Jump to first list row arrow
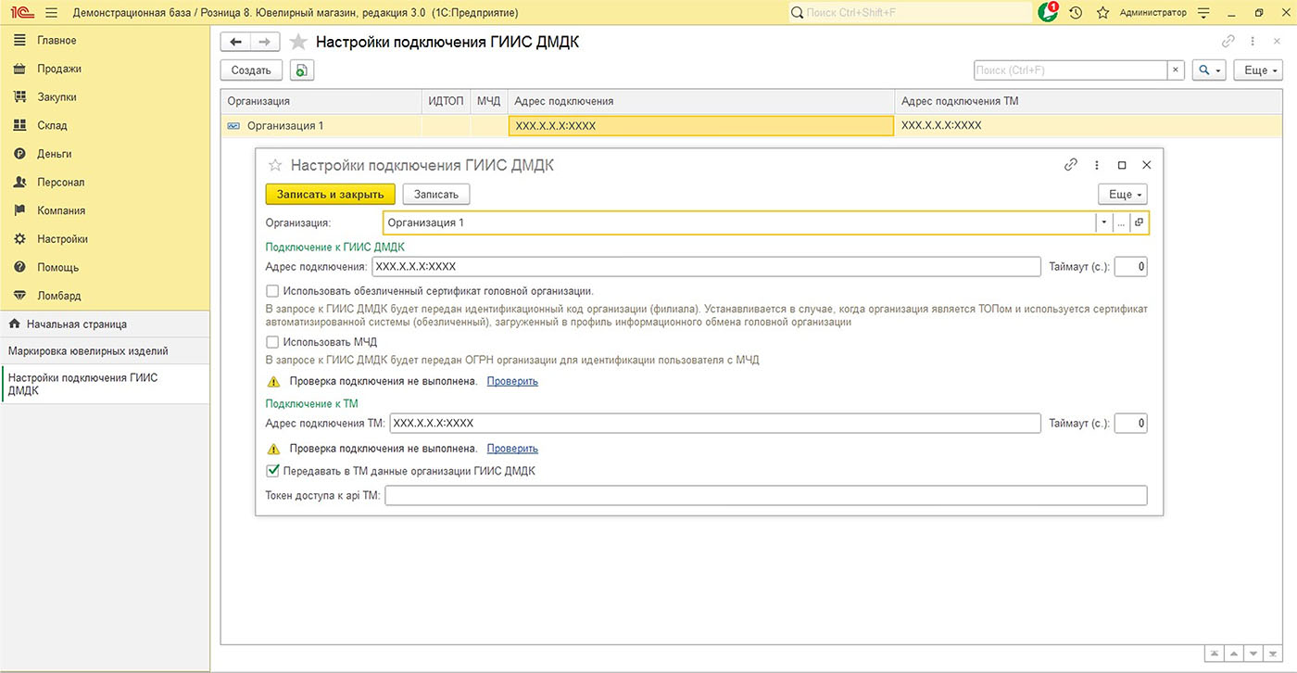This screenshot has height=673, width=1297. point(1215,653)
